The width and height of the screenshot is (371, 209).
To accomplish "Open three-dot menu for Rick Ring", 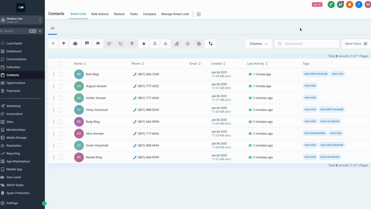I will pyautogui.click(x=54, y=74).
